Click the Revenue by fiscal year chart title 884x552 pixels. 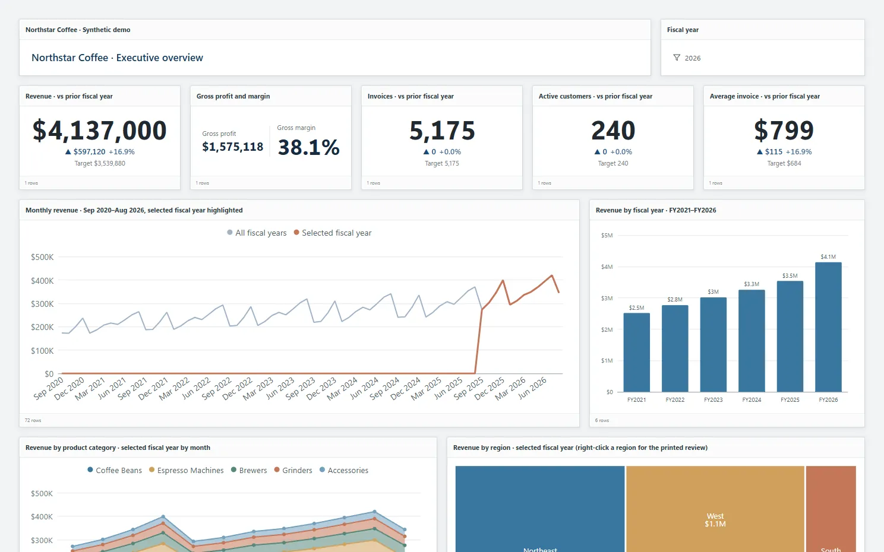pos(656,210)
